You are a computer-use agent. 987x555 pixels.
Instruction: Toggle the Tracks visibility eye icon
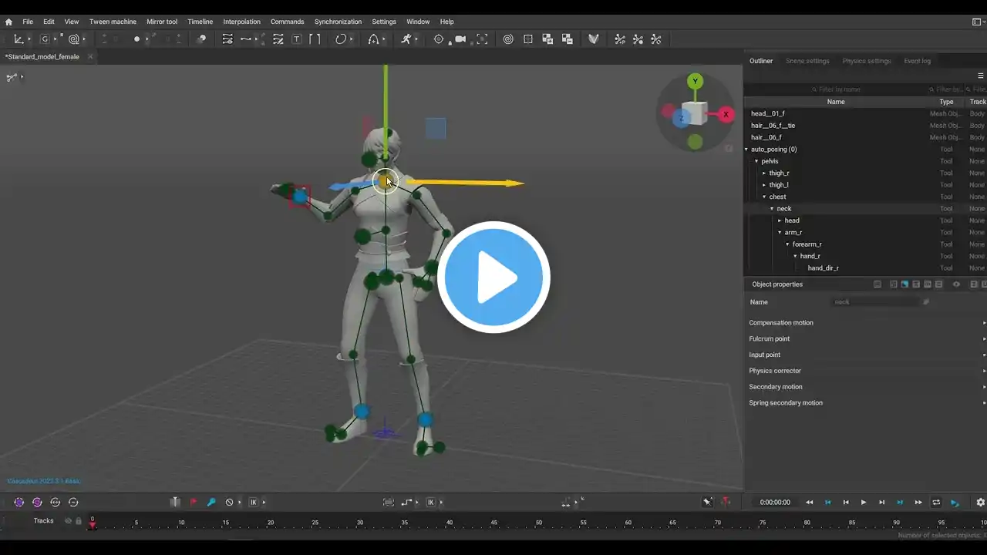[x=68, y=521]
